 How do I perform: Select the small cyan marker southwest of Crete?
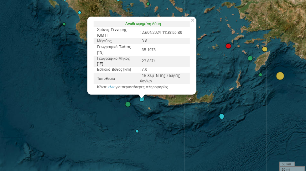pos(137,131)
